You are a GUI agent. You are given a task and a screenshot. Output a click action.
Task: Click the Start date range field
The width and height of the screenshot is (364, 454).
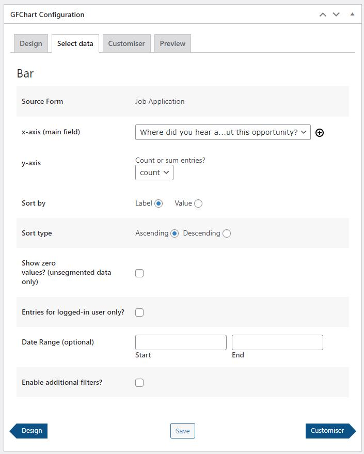(181, 342)
